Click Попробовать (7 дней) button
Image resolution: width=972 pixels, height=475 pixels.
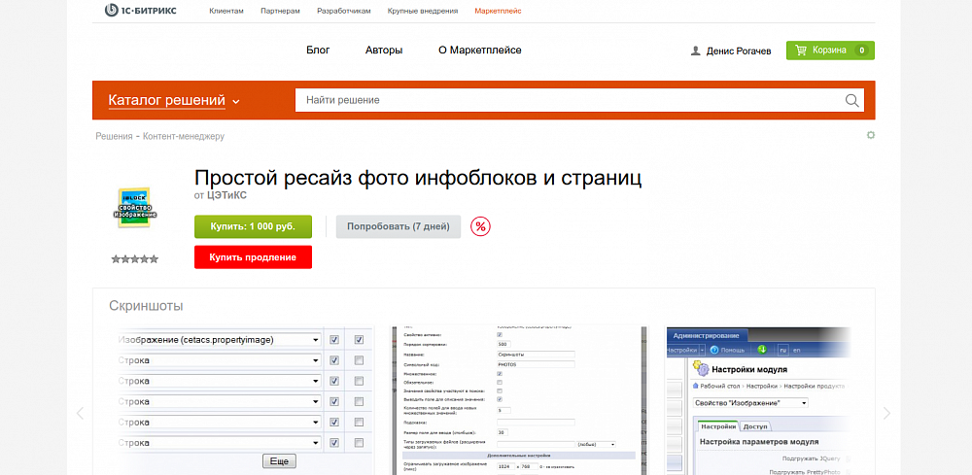(398, 226)
